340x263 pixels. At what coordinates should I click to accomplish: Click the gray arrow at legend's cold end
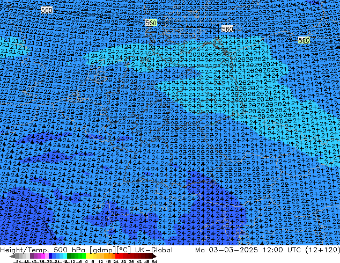coord(12,256)
